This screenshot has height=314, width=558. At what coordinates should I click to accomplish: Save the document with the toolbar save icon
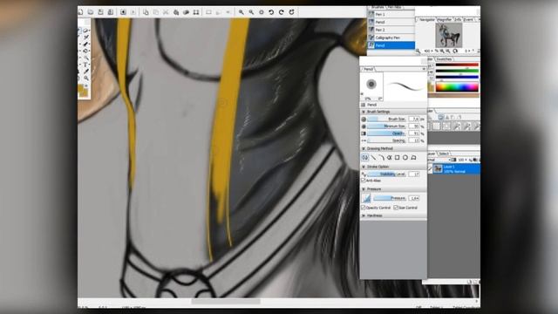[101, 11]
